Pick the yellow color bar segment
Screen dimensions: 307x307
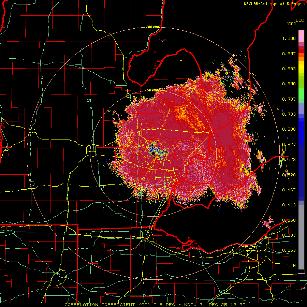tap(301, 67)
